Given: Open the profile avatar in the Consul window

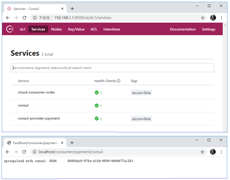Looking at the screenshot, I should [213, 18].
